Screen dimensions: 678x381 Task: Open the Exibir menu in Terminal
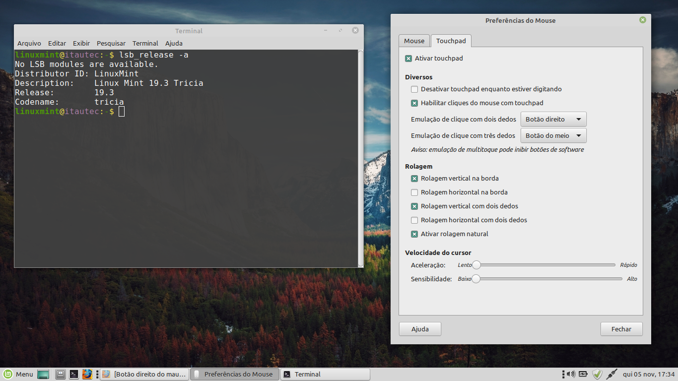pos(81,43)
